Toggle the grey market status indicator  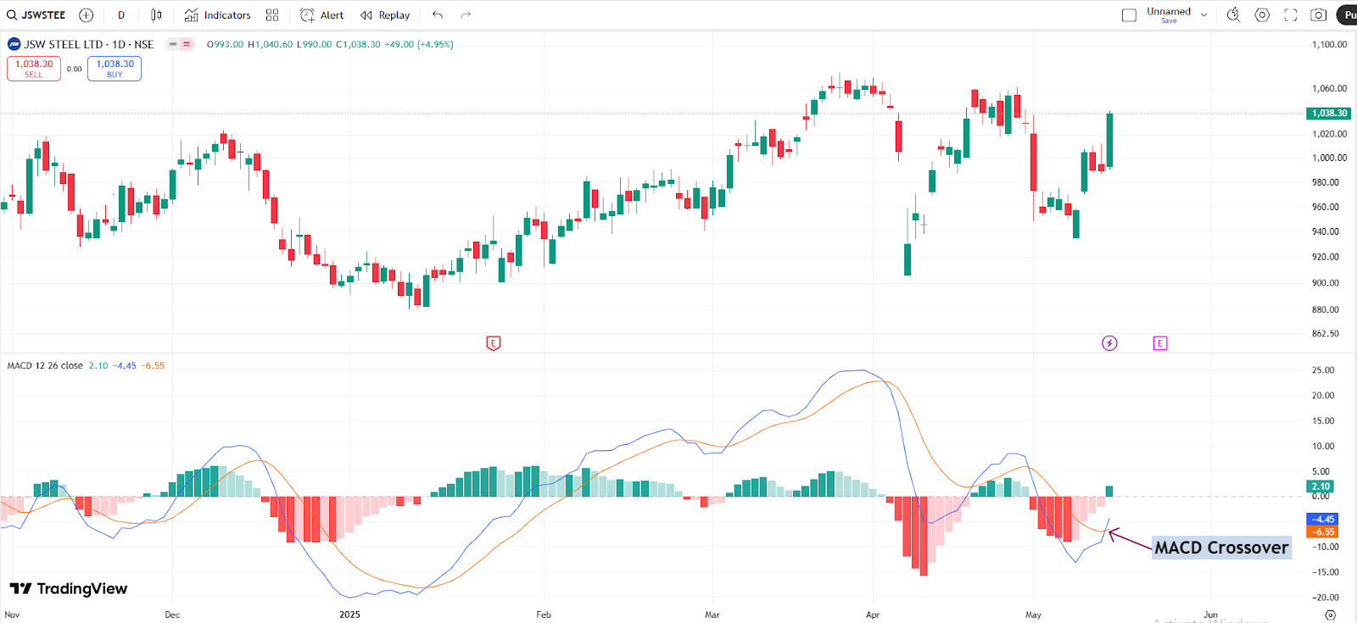point(173,44)
